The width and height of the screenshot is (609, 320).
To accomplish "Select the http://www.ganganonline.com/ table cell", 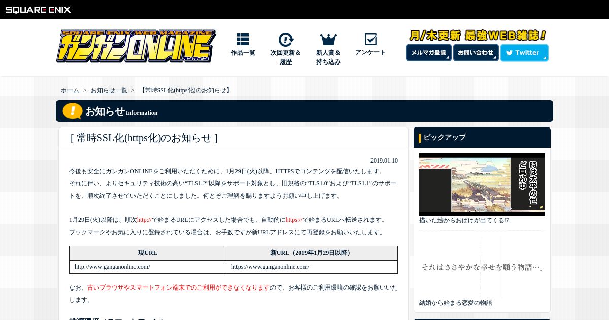I will coord(148,267).
